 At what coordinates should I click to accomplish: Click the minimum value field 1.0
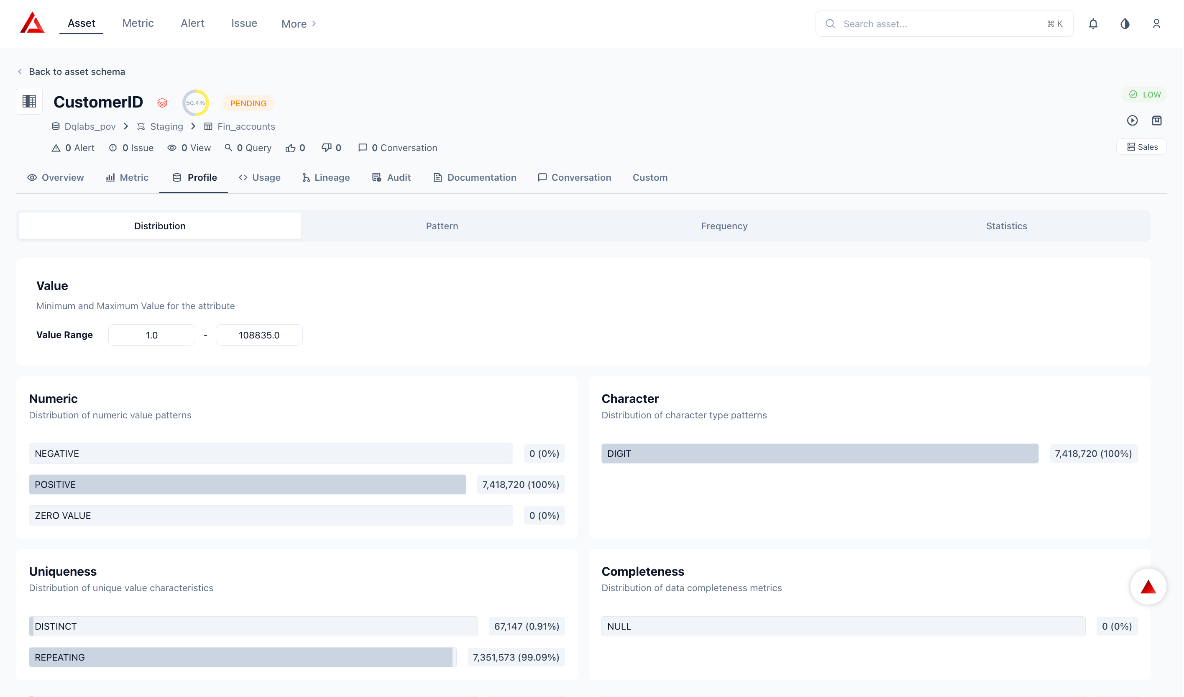(152, 335)
